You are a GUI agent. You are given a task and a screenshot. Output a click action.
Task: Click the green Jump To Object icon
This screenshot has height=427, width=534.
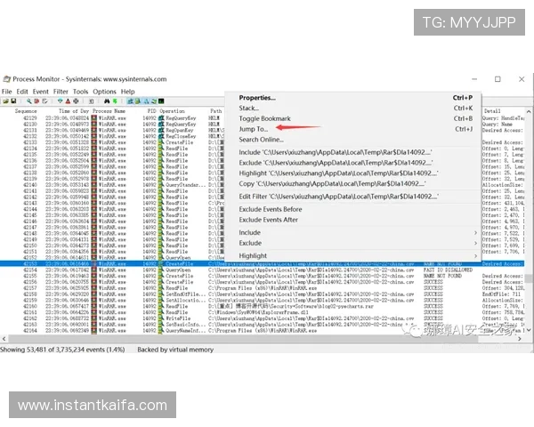115,101
